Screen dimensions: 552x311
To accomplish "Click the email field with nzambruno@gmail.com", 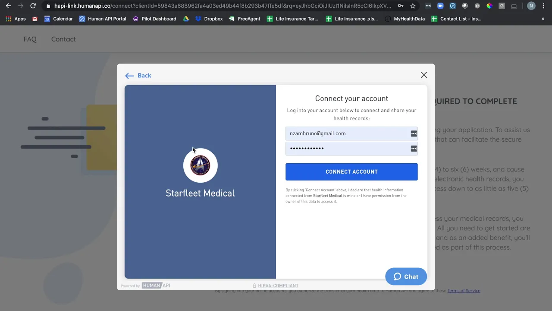I will point(351,133).
